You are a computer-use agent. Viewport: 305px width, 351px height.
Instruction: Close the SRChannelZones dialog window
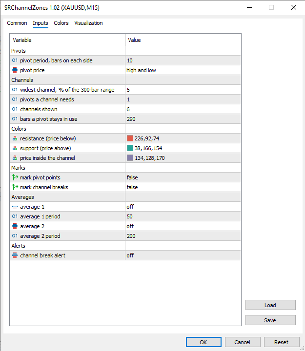(x=294, y=7)
